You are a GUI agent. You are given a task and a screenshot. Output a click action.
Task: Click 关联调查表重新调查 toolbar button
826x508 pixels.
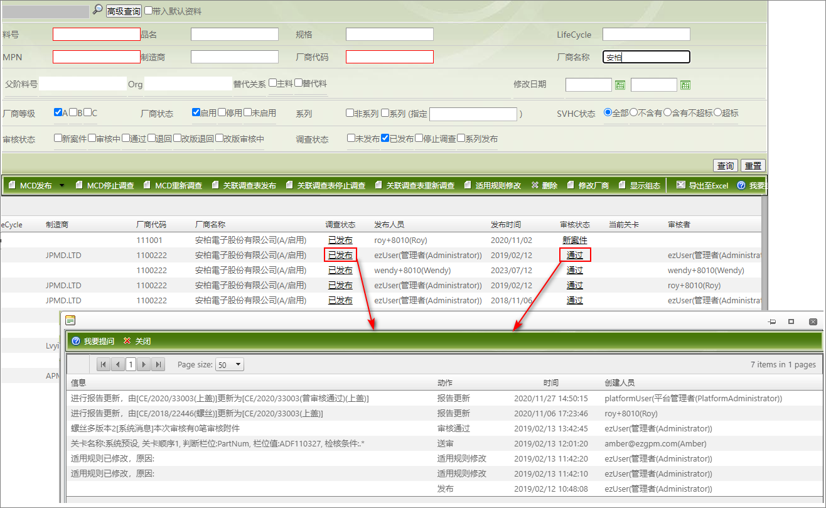415,185
